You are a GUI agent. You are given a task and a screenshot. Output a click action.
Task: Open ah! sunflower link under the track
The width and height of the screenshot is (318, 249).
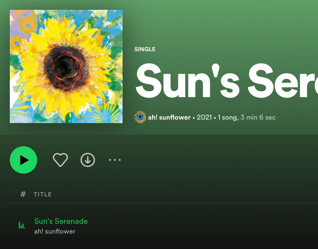pyautogui.click(x=55, y=231)
